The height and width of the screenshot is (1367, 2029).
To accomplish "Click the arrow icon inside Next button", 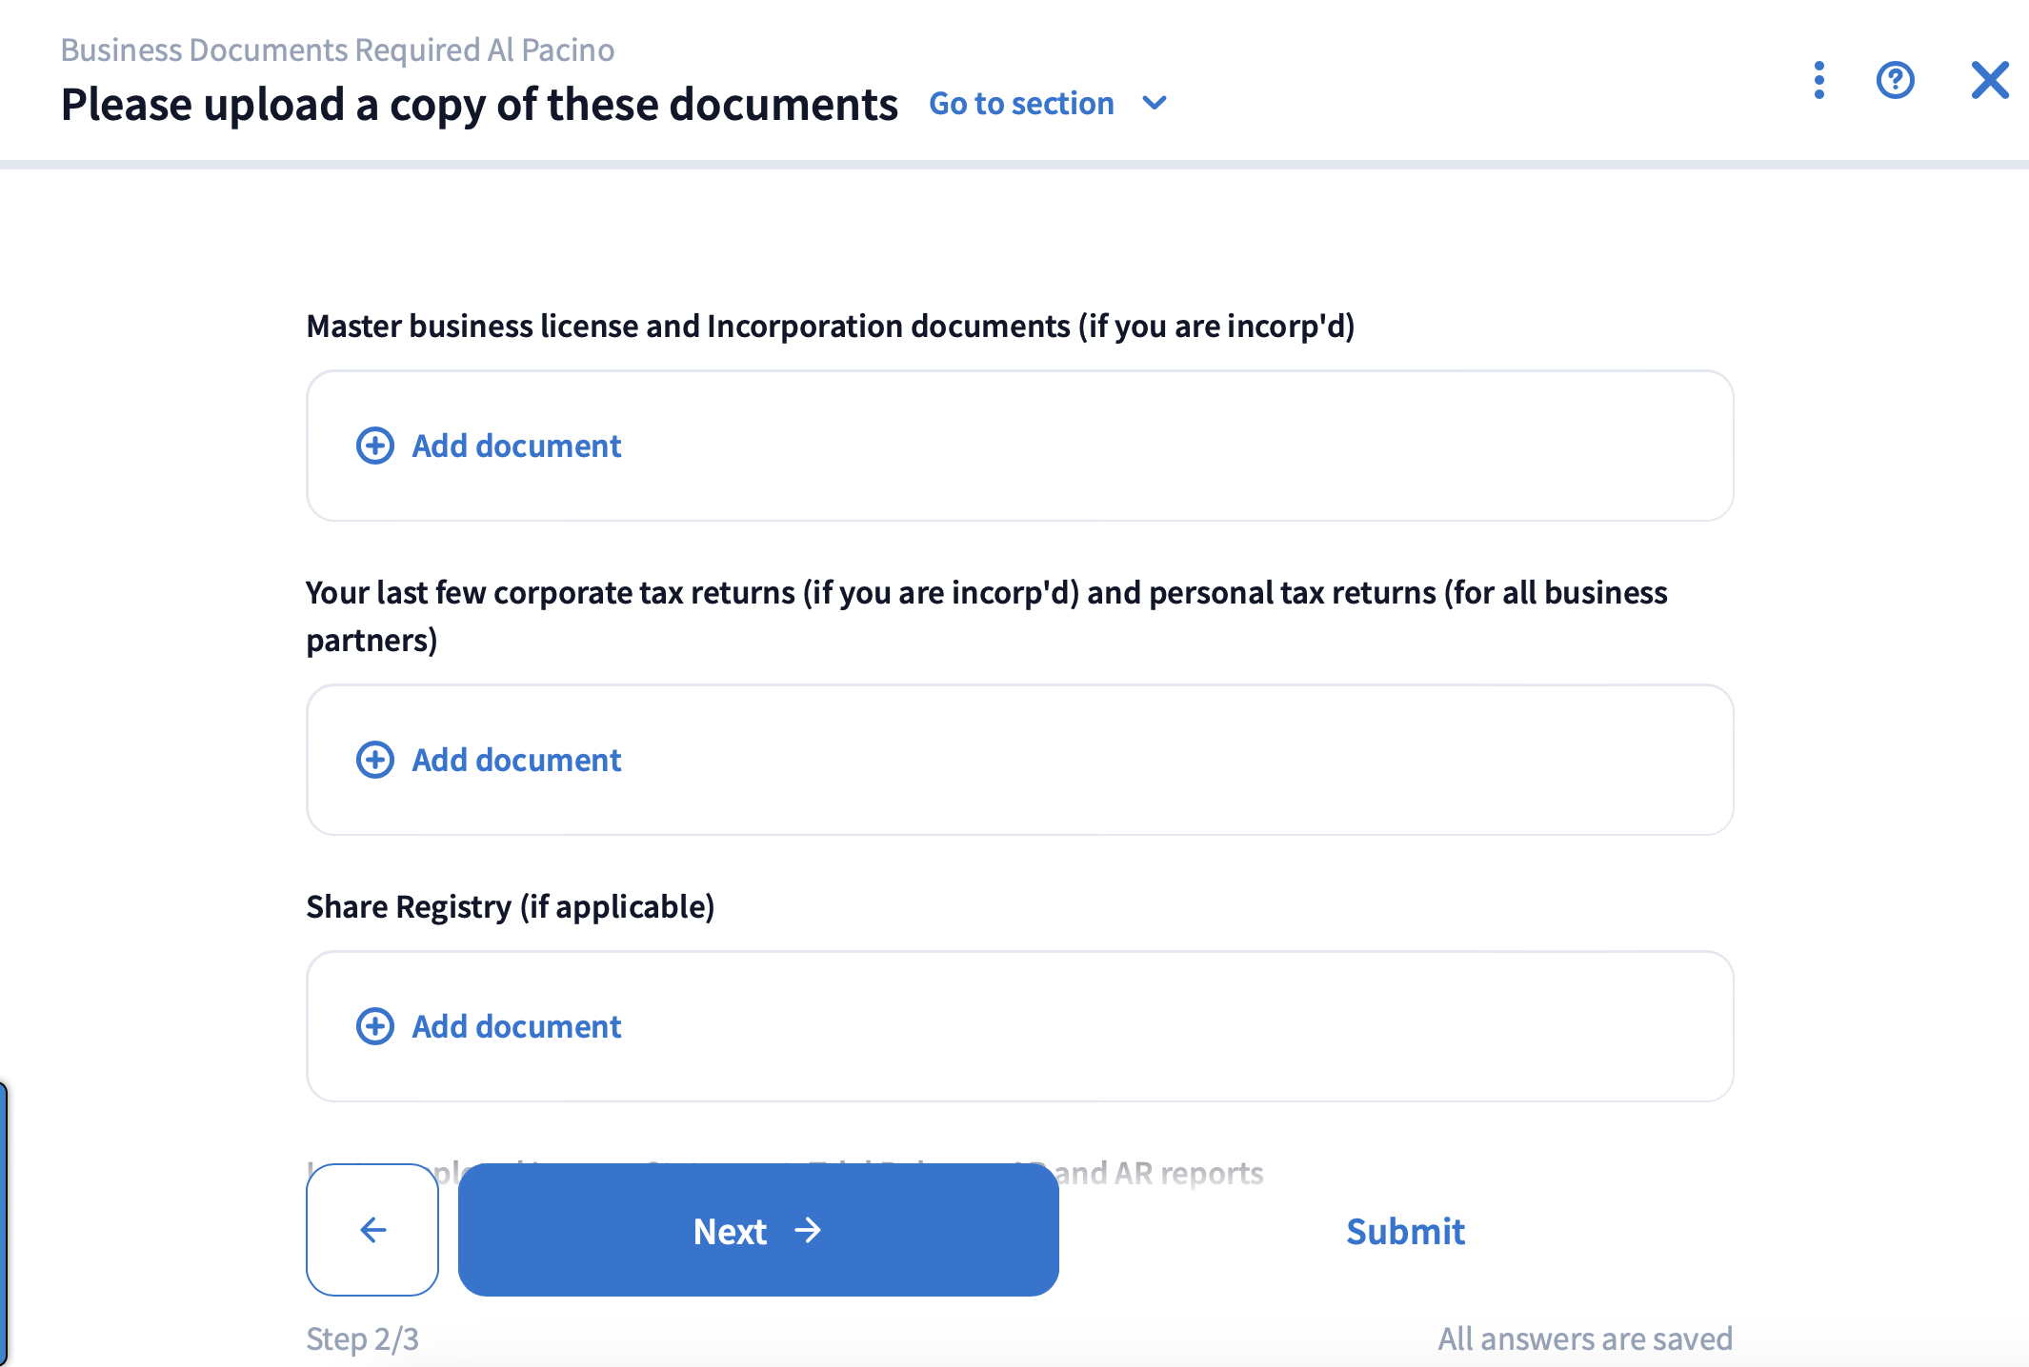I will point(808,1231).
